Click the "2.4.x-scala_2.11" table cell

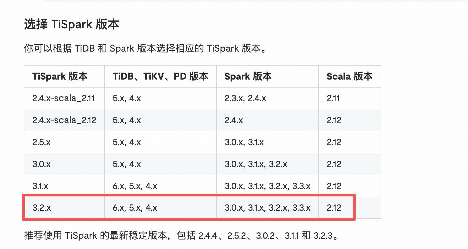pyautogui.click(x=64, y=98)
